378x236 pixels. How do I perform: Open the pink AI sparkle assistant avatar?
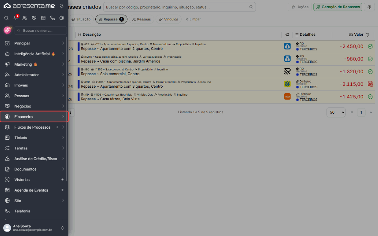click(x=7, y=30)
